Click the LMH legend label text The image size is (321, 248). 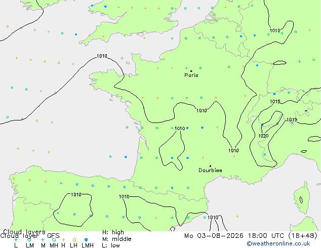pyautogui.click(x=88, y=245)
